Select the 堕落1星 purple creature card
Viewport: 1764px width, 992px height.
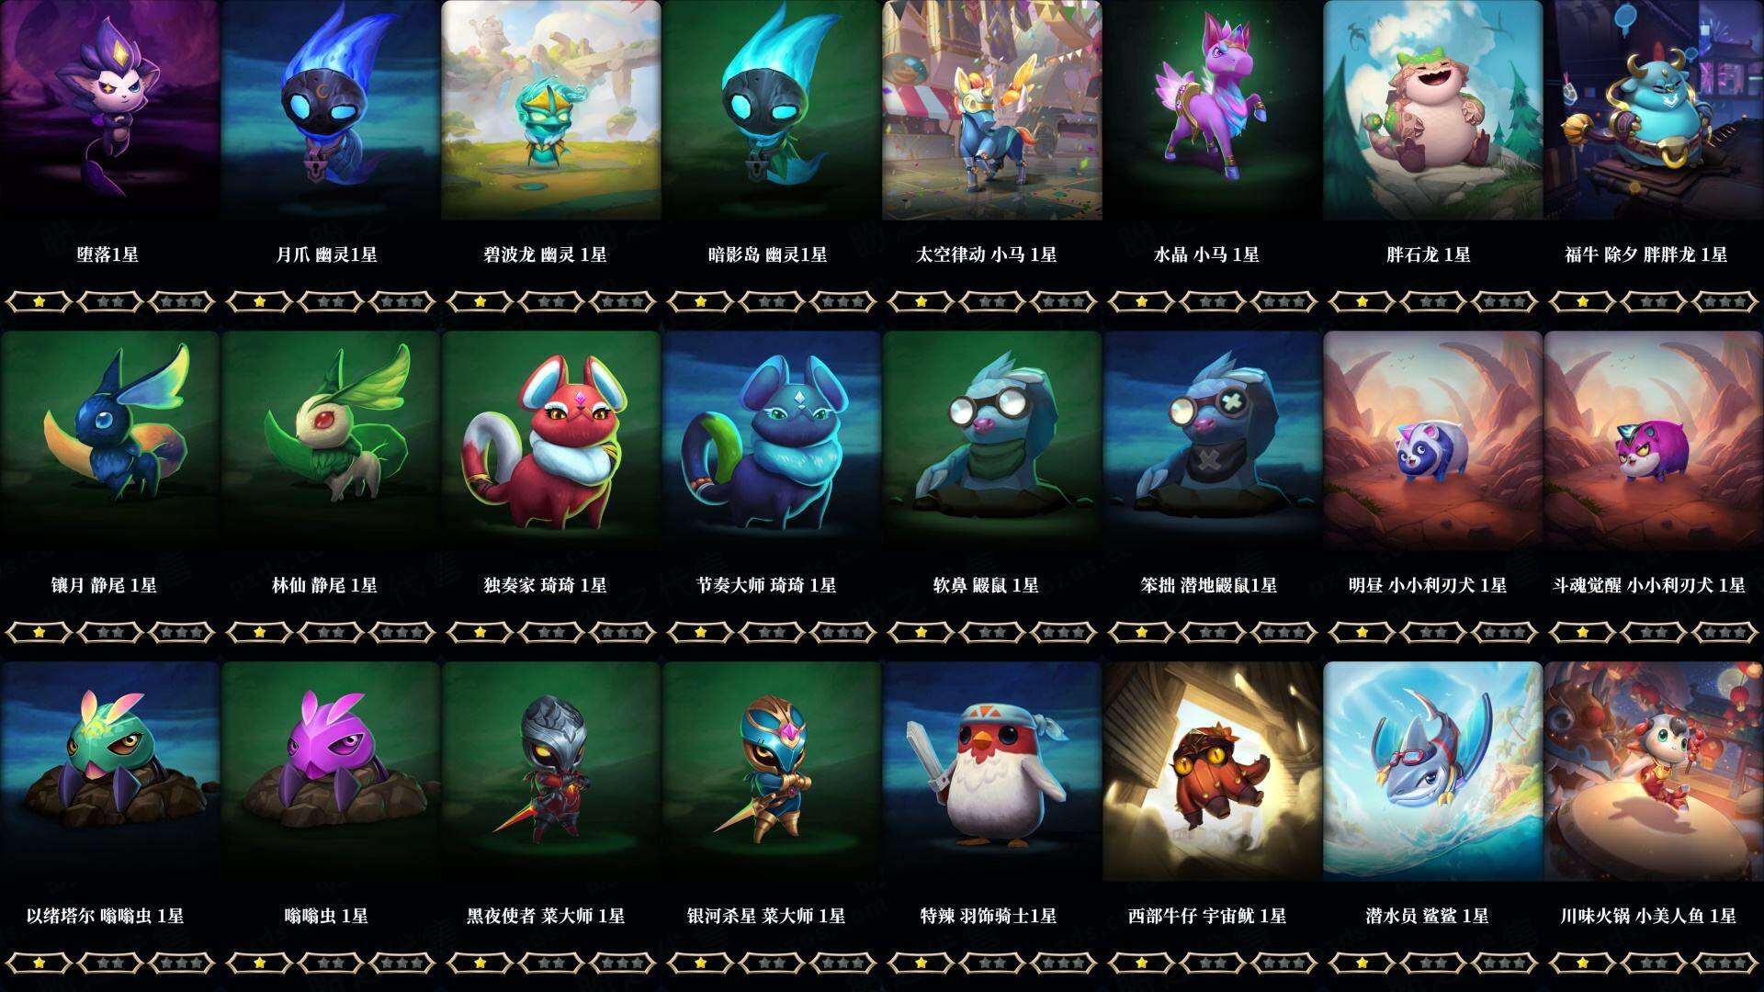[x=109, y=110]
